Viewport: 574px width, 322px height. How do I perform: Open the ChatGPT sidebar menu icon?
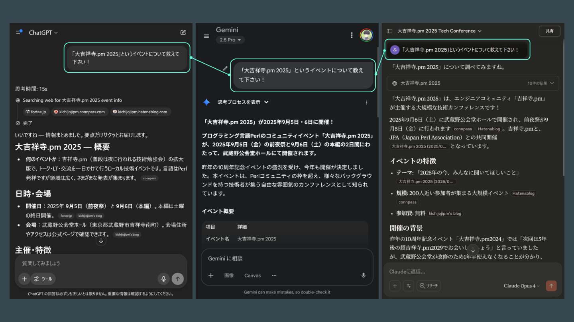[x=19, y=32]
